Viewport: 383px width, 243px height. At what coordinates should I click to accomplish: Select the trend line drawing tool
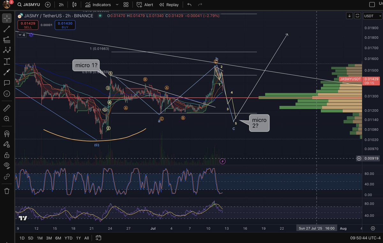pos(6,29)
